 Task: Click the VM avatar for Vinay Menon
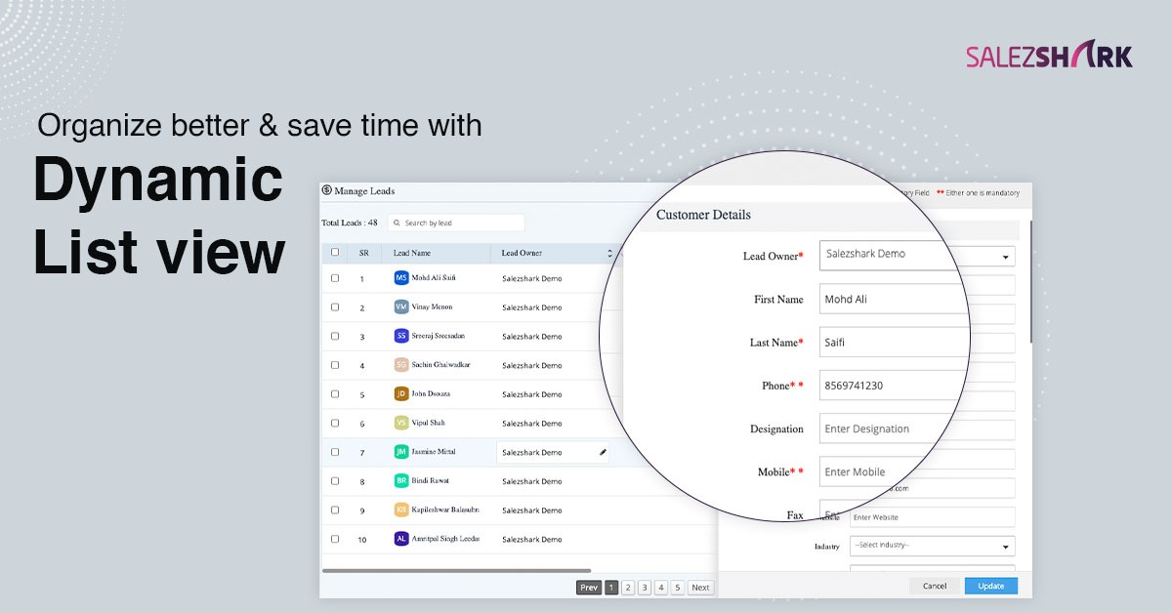point(400,306)
